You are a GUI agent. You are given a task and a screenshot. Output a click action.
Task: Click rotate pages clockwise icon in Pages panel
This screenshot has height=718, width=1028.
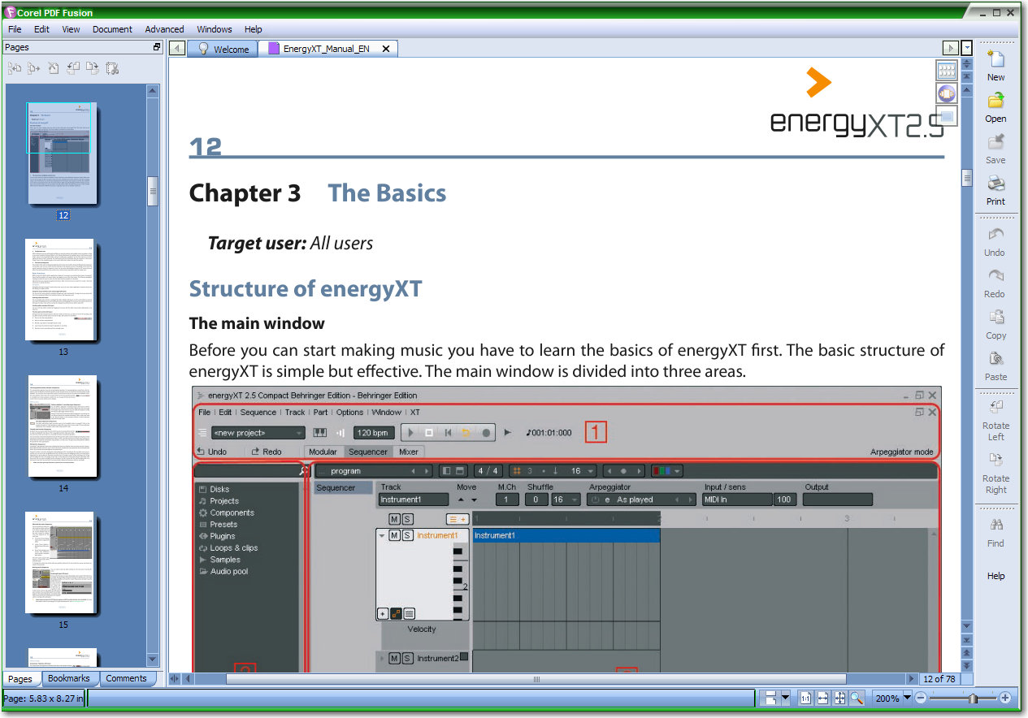click(93, 69)
